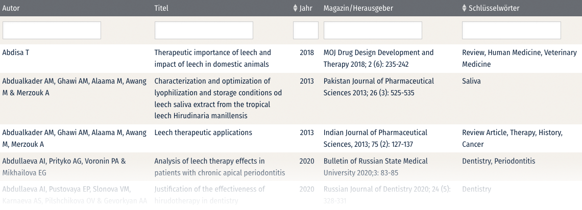
Task: Click into the Titel filter field
Action: [204, 31]
